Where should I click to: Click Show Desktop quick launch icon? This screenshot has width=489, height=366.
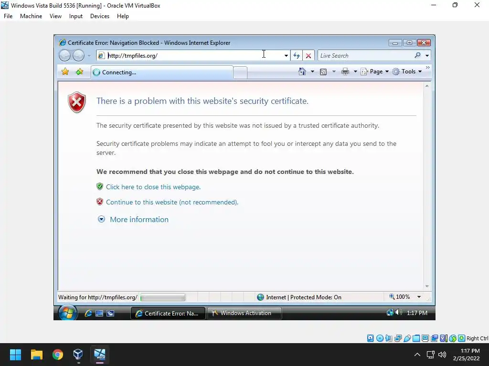[99, 314]
